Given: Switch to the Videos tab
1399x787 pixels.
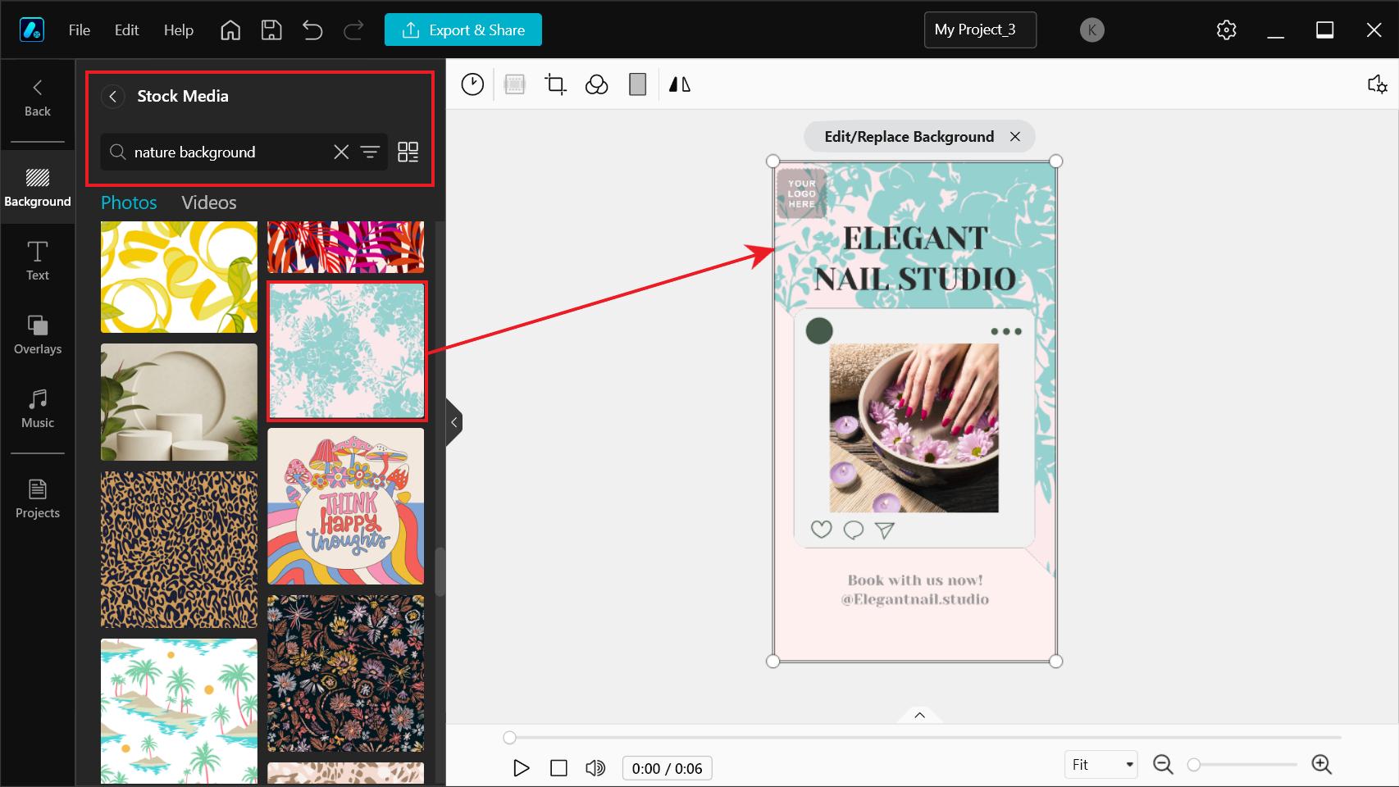Looking at the screenshot, I should [x=208, y=202].
